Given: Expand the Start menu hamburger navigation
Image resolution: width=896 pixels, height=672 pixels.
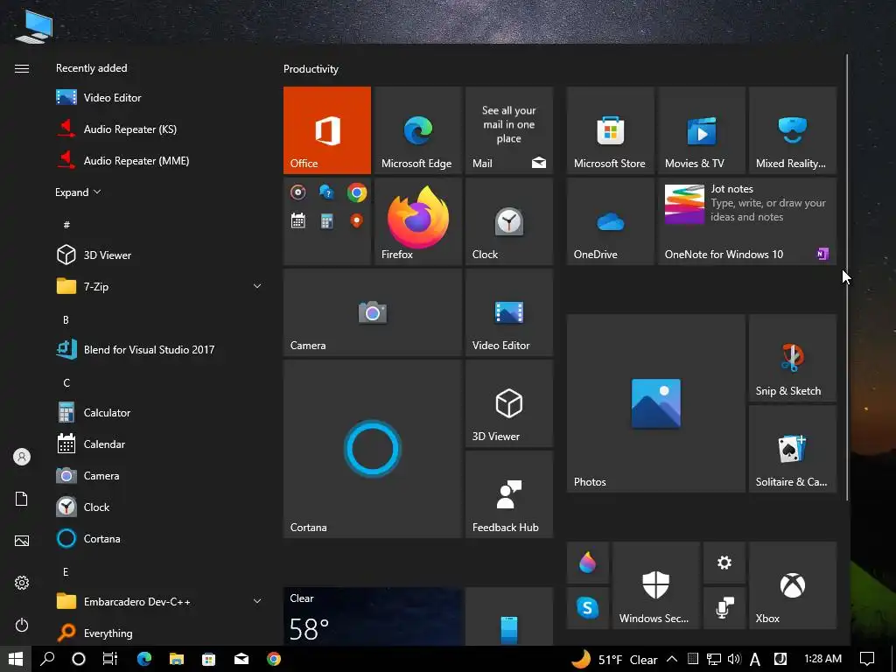Looking at the screenshot, I should pos(22,68).
